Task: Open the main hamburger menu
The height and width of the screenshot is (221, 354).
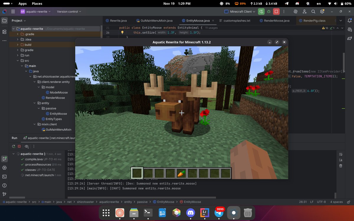Action: (13, 11)
